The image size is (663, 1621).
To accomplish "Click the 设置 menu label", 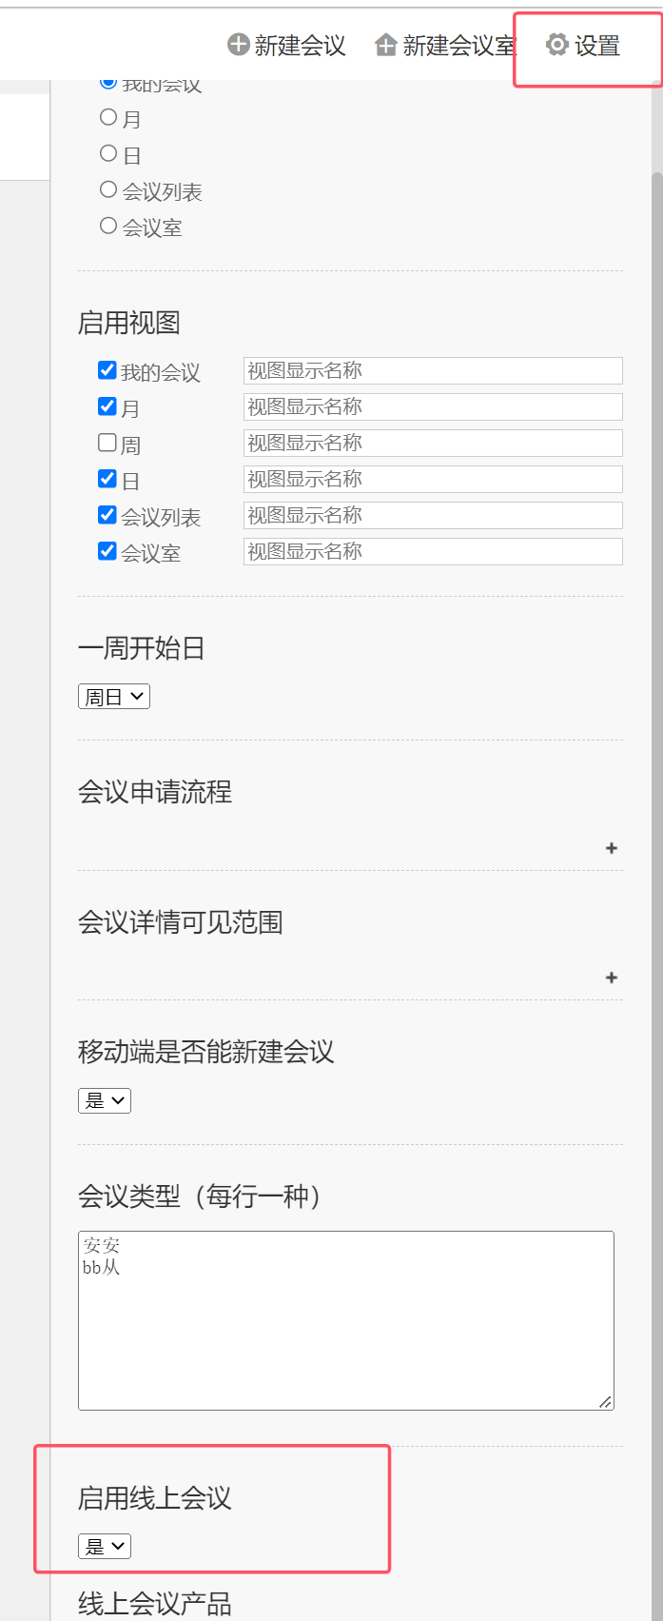I will click(x=597, y=46).
